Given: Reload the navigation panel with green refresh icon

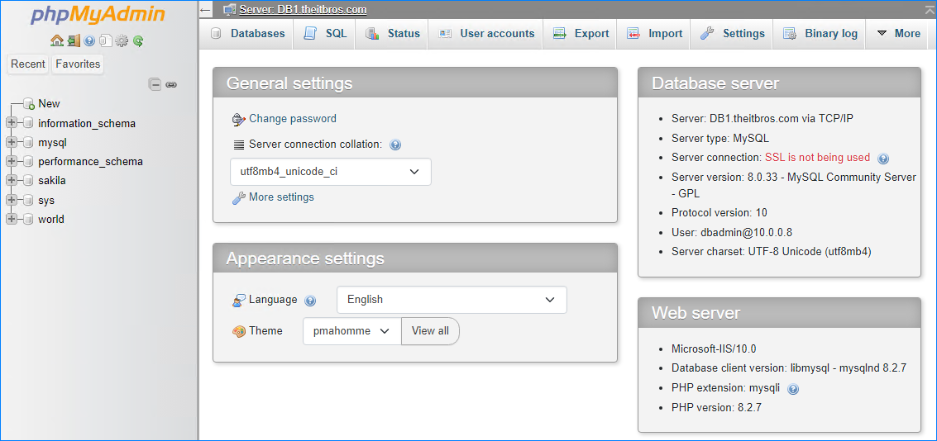Looking at the screenshot, I should pyautogui.click(x=138, y=40).
